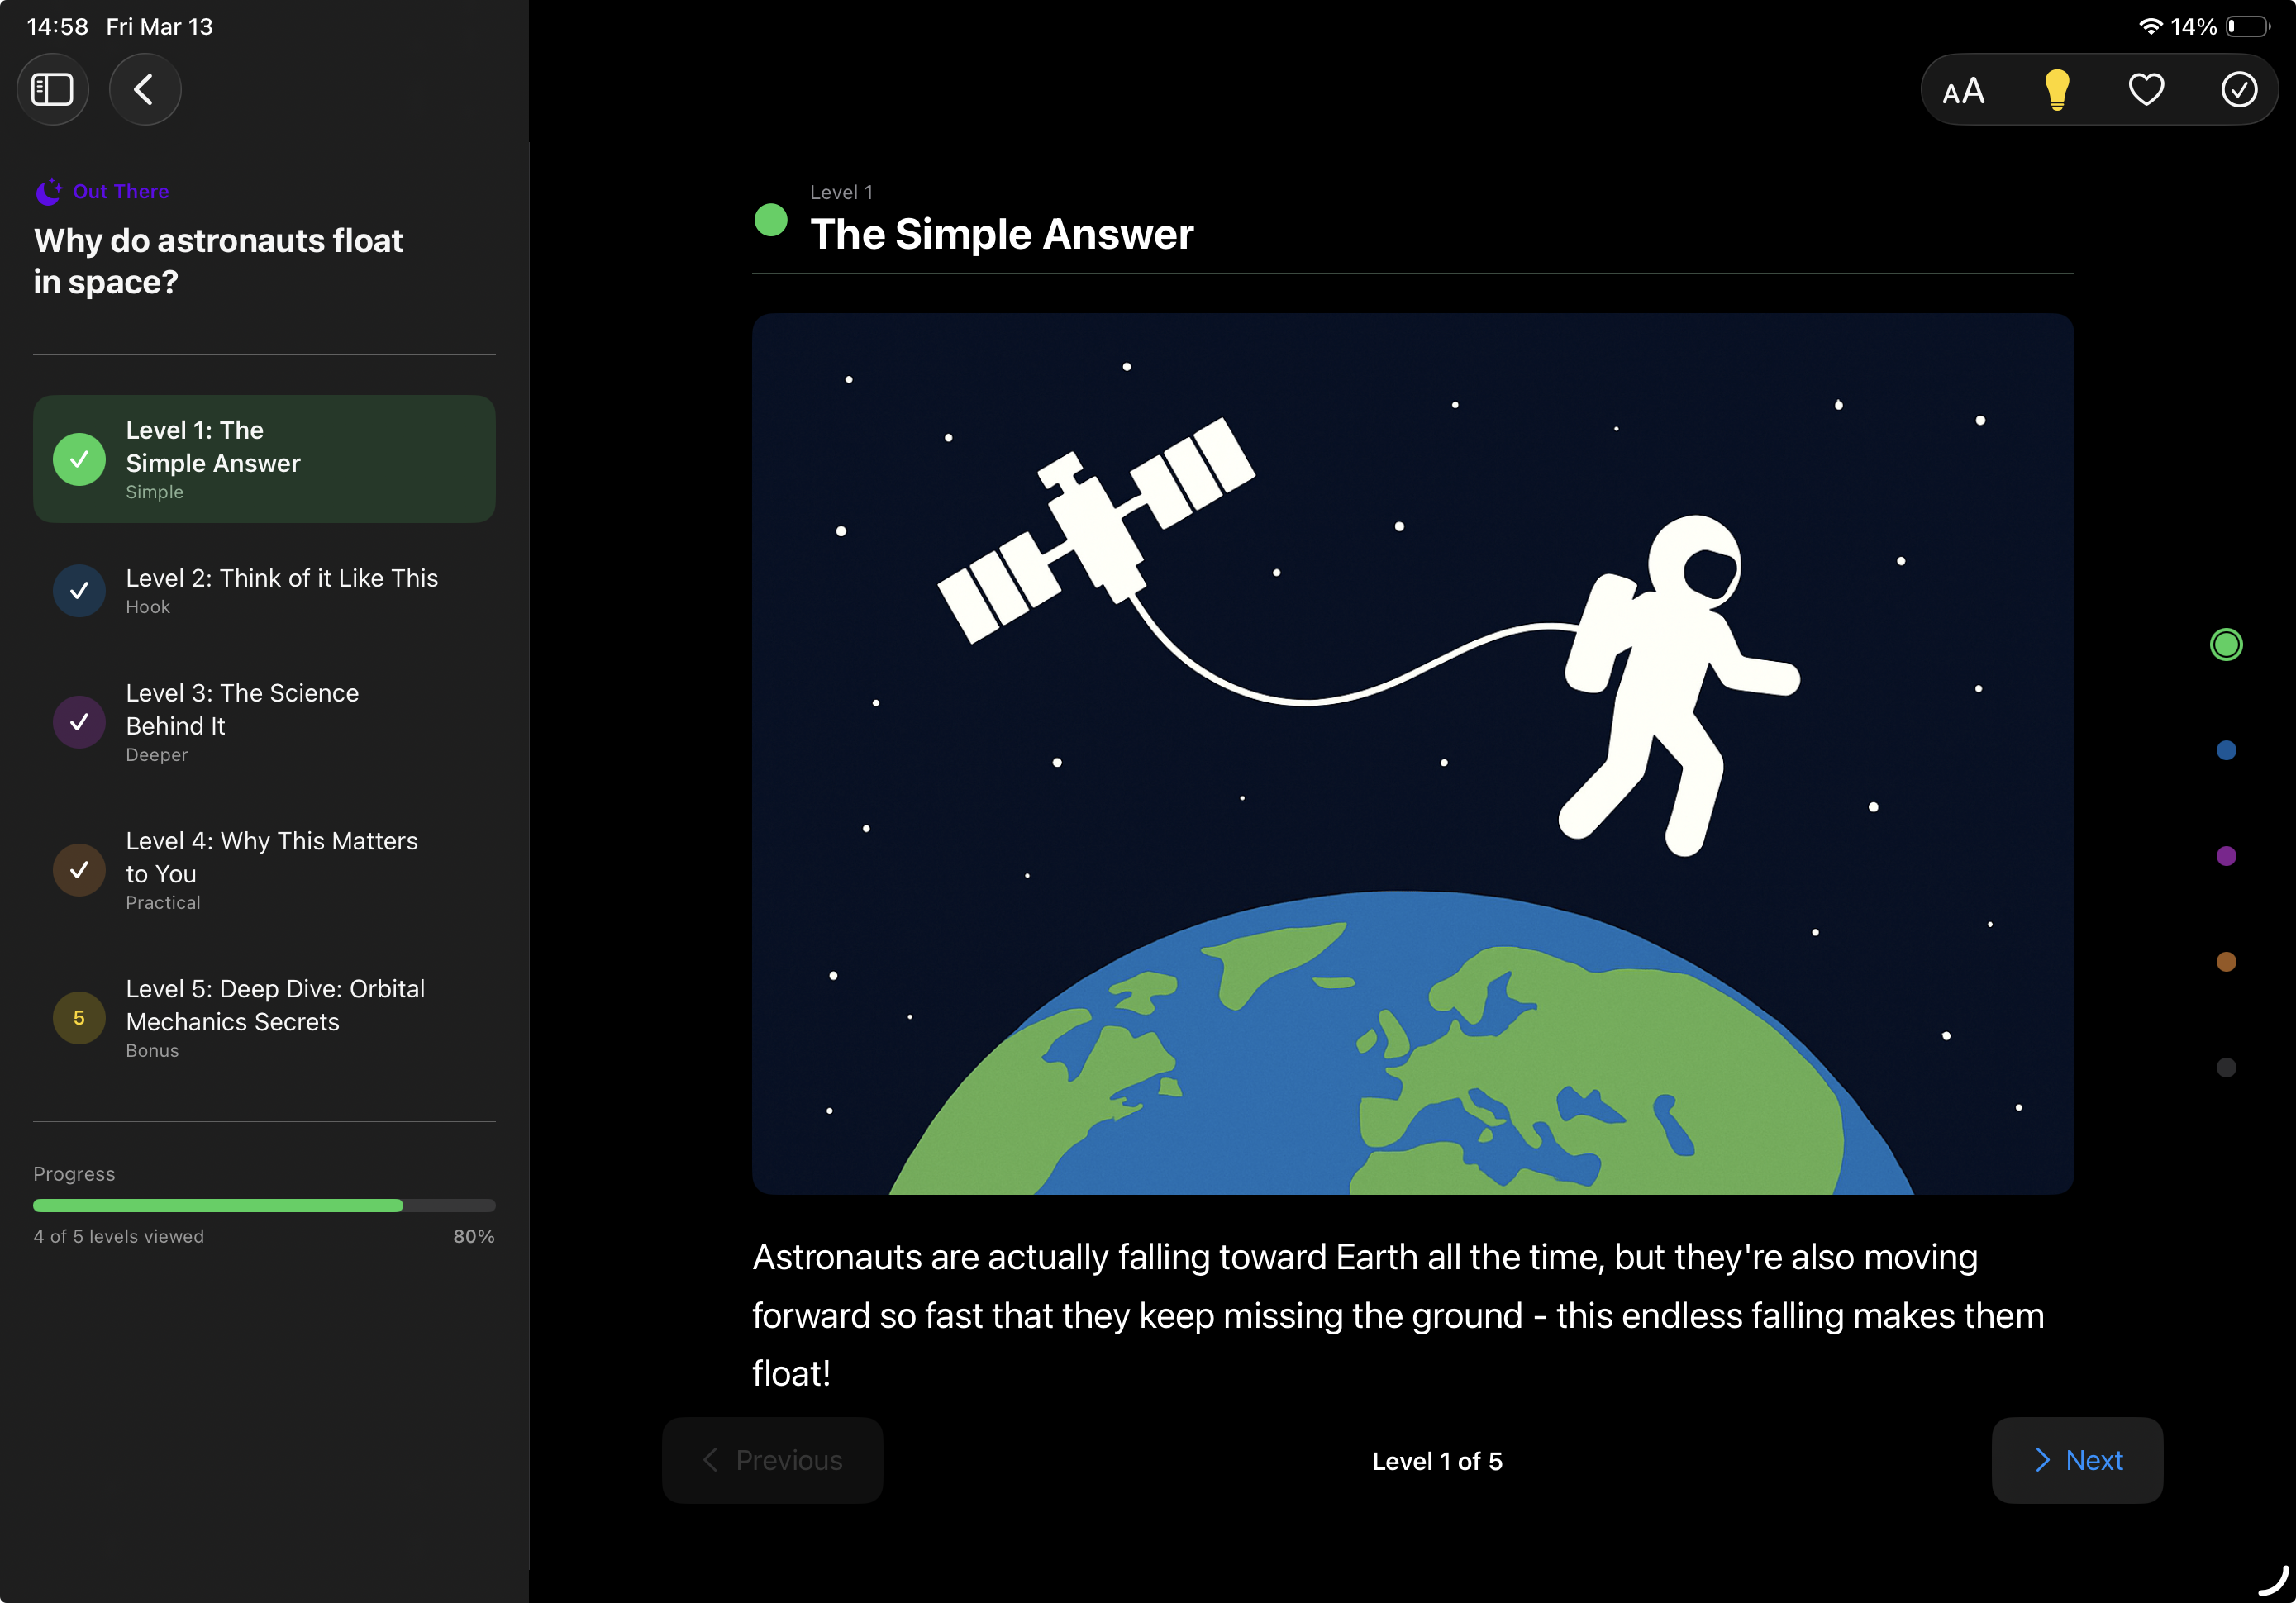Click the Next button

[2076, 1460]
